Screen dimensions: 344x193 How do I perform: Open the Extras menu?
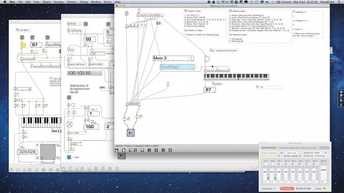tap(107, 2)
